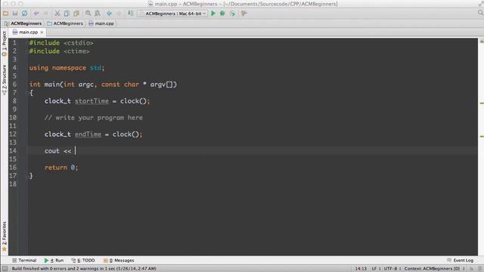Click the Redo arrow icon

45,14
